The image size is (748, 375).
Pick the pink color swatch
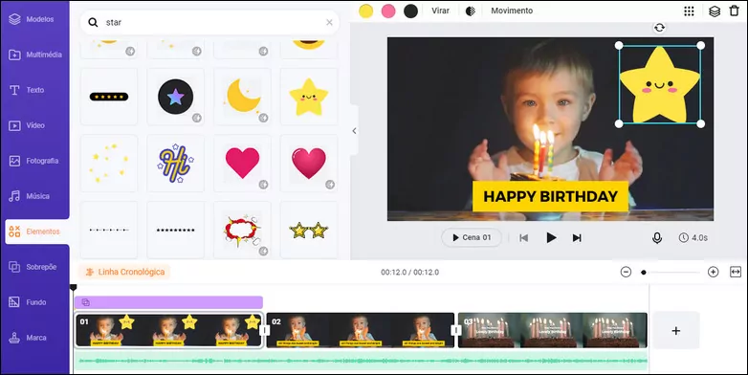[388, 11]
